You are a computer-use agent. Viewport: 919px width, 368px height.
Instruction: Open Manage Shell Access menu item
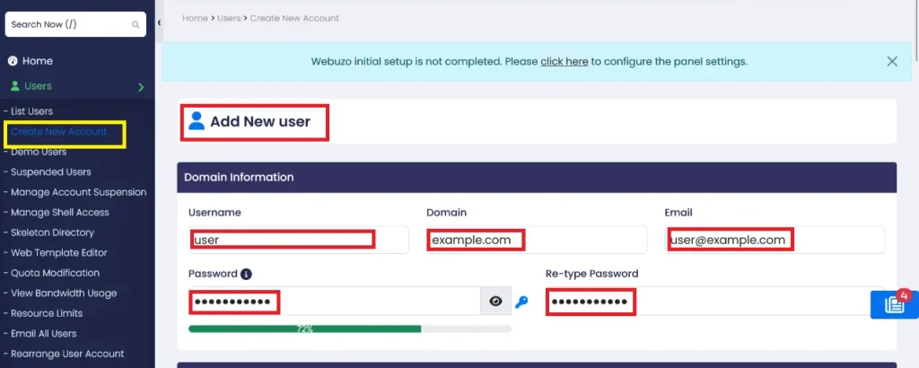point(60,213)
